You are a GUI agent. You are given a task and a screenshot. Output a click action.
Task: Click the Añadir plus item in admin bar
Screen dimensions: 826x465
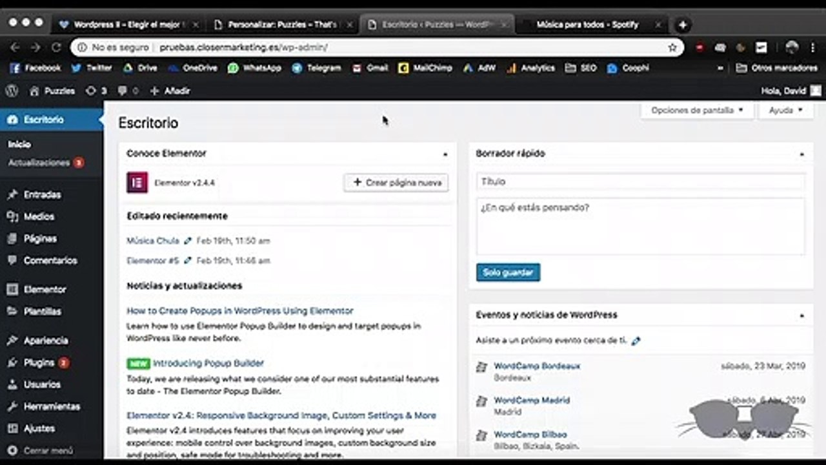pos(170,91)
